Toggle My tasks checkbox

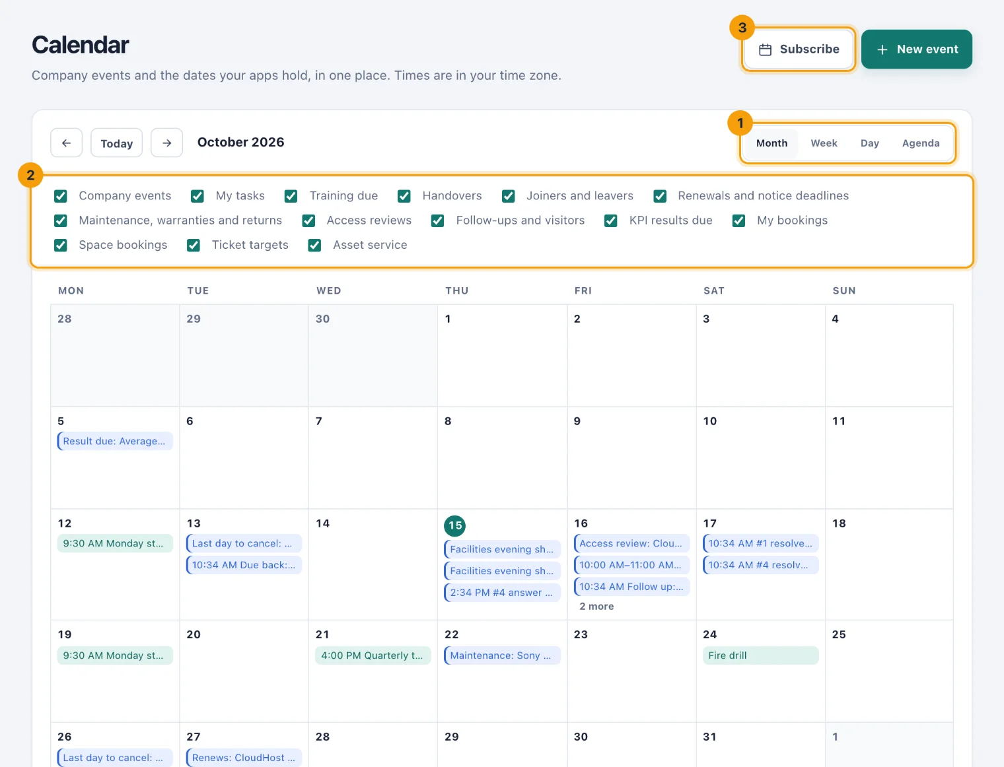pyautogui.click(x=197, y=196)
